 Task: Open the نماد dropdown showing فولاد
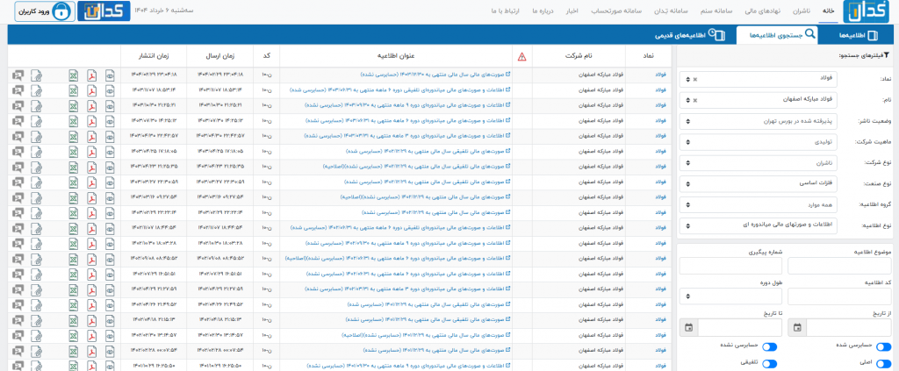758,80
